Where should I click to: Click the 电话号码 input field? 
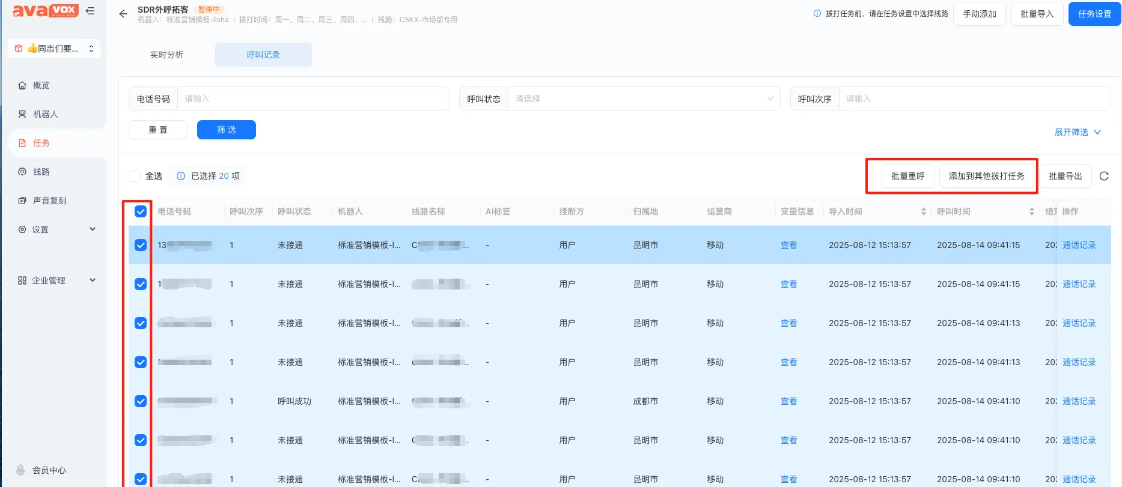click(313, 98)
